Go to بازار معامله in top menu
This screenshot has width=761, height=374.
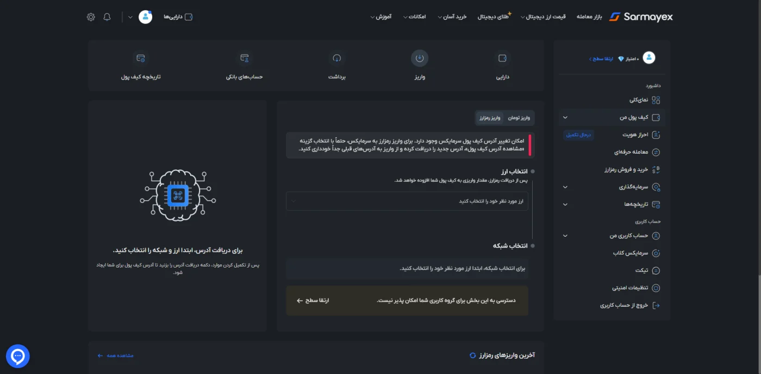coord(589,17)
